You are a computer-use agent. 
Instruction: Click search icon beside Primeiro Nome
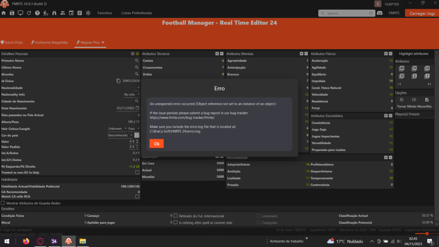(x=137, y=61)
